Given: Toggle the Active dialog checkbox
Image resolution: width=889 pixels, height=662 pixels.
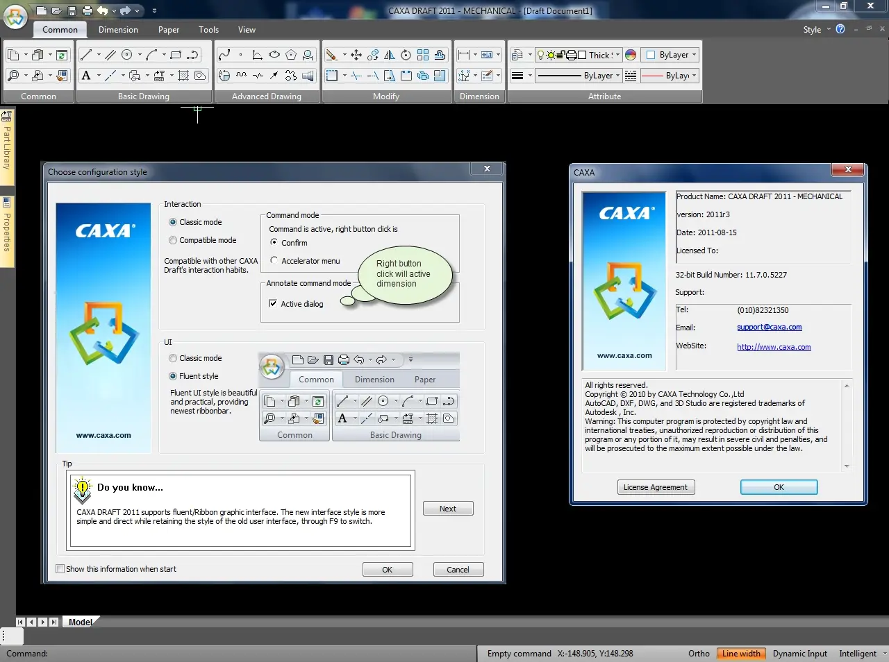Looking at the screenshot, I should click(x=297, y=304).
